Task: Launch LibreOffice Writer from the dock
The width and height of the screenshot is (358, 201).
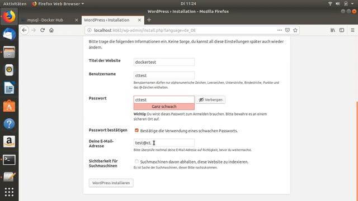Action: coord(9,88)
